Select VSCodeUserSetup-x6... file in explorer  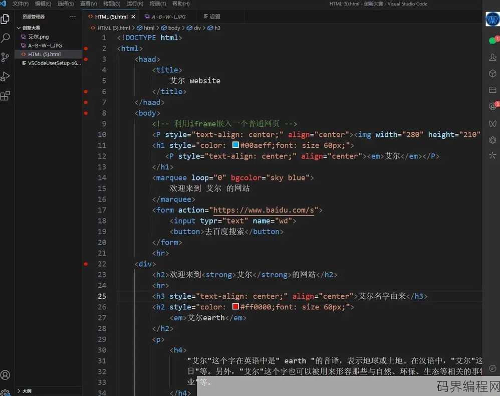pos(49,63)
